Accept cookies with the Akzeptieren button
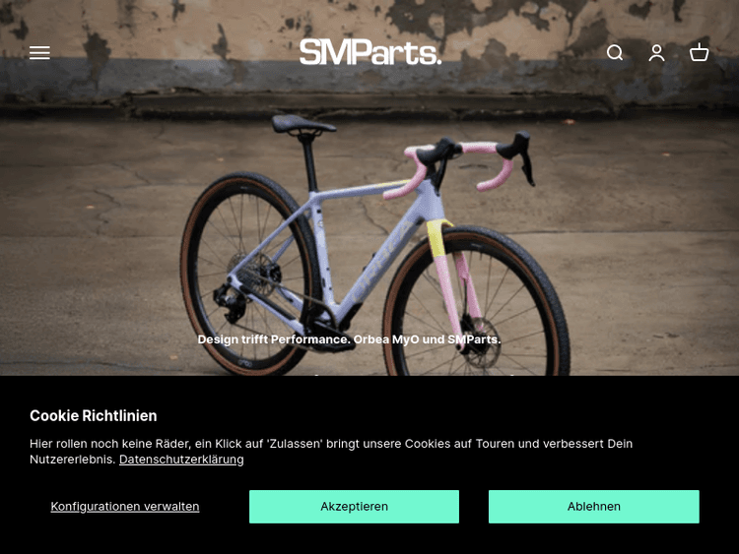The width and height of the screenshot is (739, 554). 354,507
